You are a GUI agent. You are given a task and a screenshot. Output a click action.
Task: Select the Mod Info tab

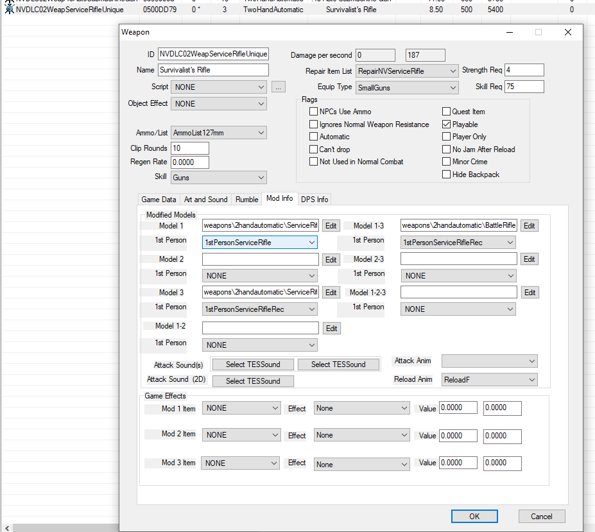(280, 198)
